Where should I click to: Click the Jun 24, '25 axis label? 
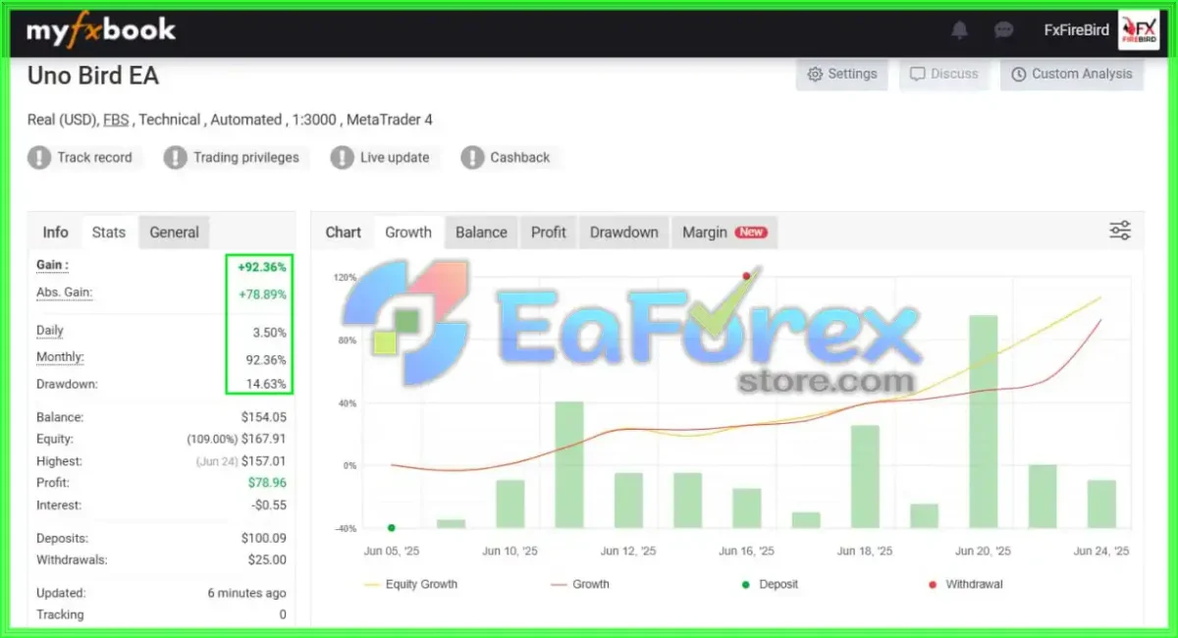[x=1101, y=552]
